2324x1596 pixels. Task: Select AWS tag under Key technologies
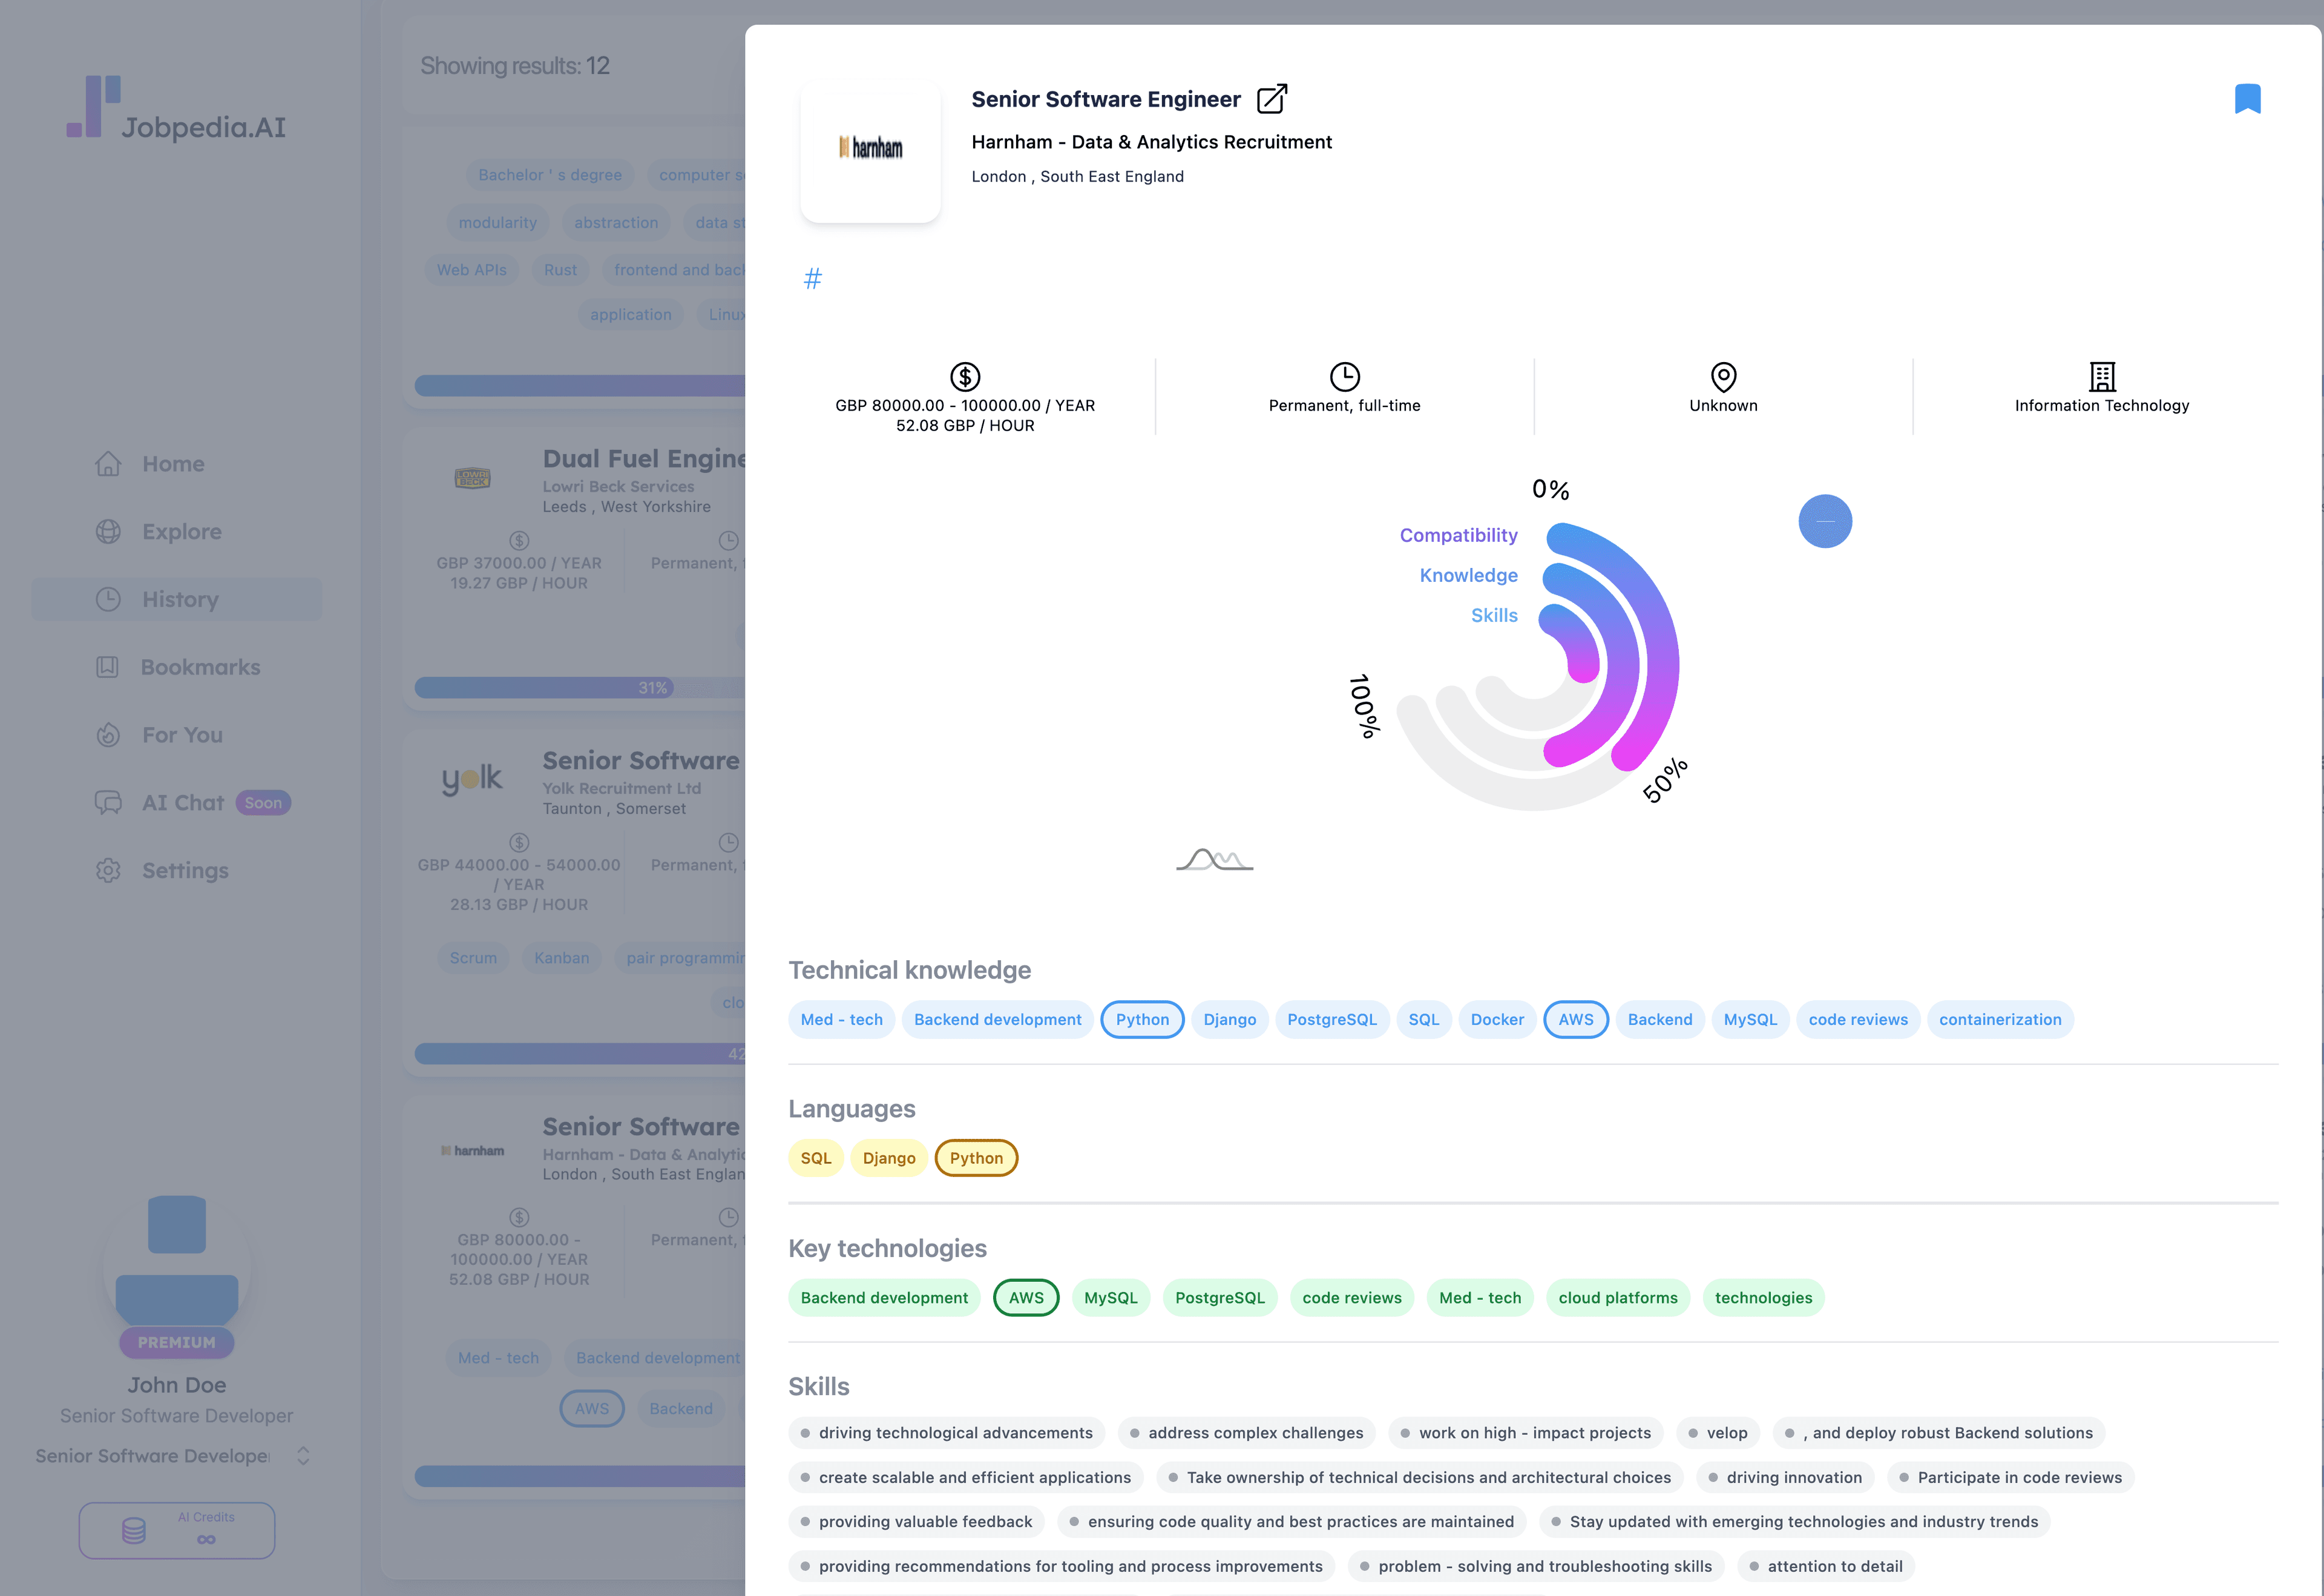pyautogui.click(x=1026, y=1298)
